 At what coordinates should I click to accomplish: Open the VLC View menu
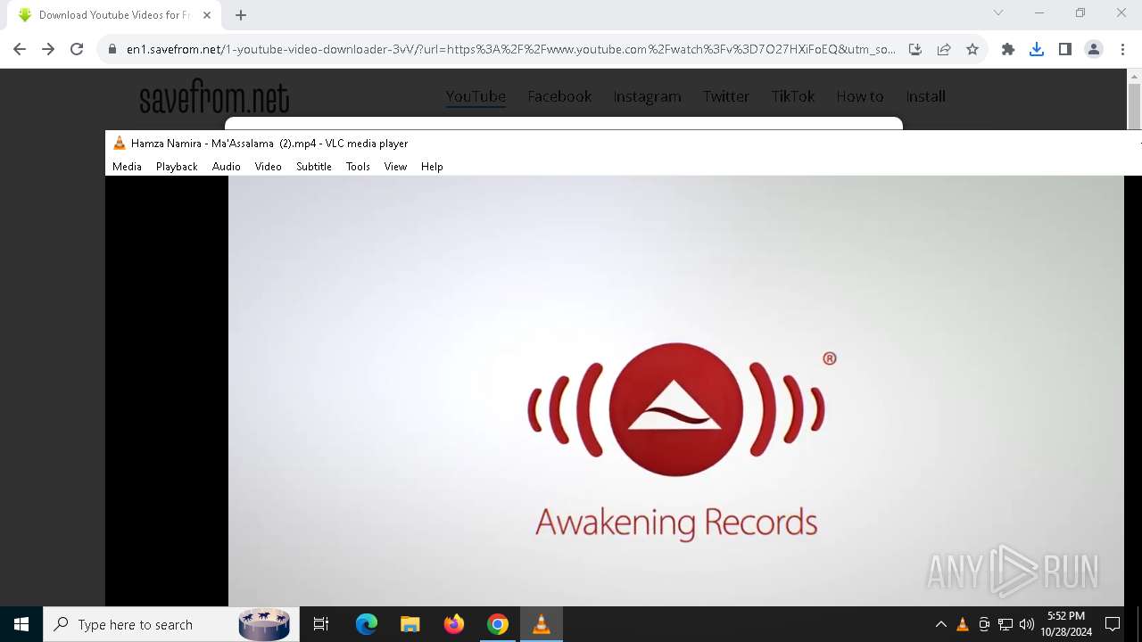tap(395, 167)
